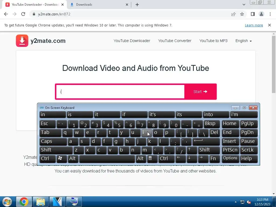
Task: Show hidden system tray icons arrow
Action: [x=236, y=202]
